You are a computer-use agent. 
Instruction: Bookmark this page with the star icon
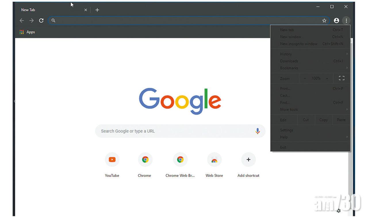tap(324, 20)
